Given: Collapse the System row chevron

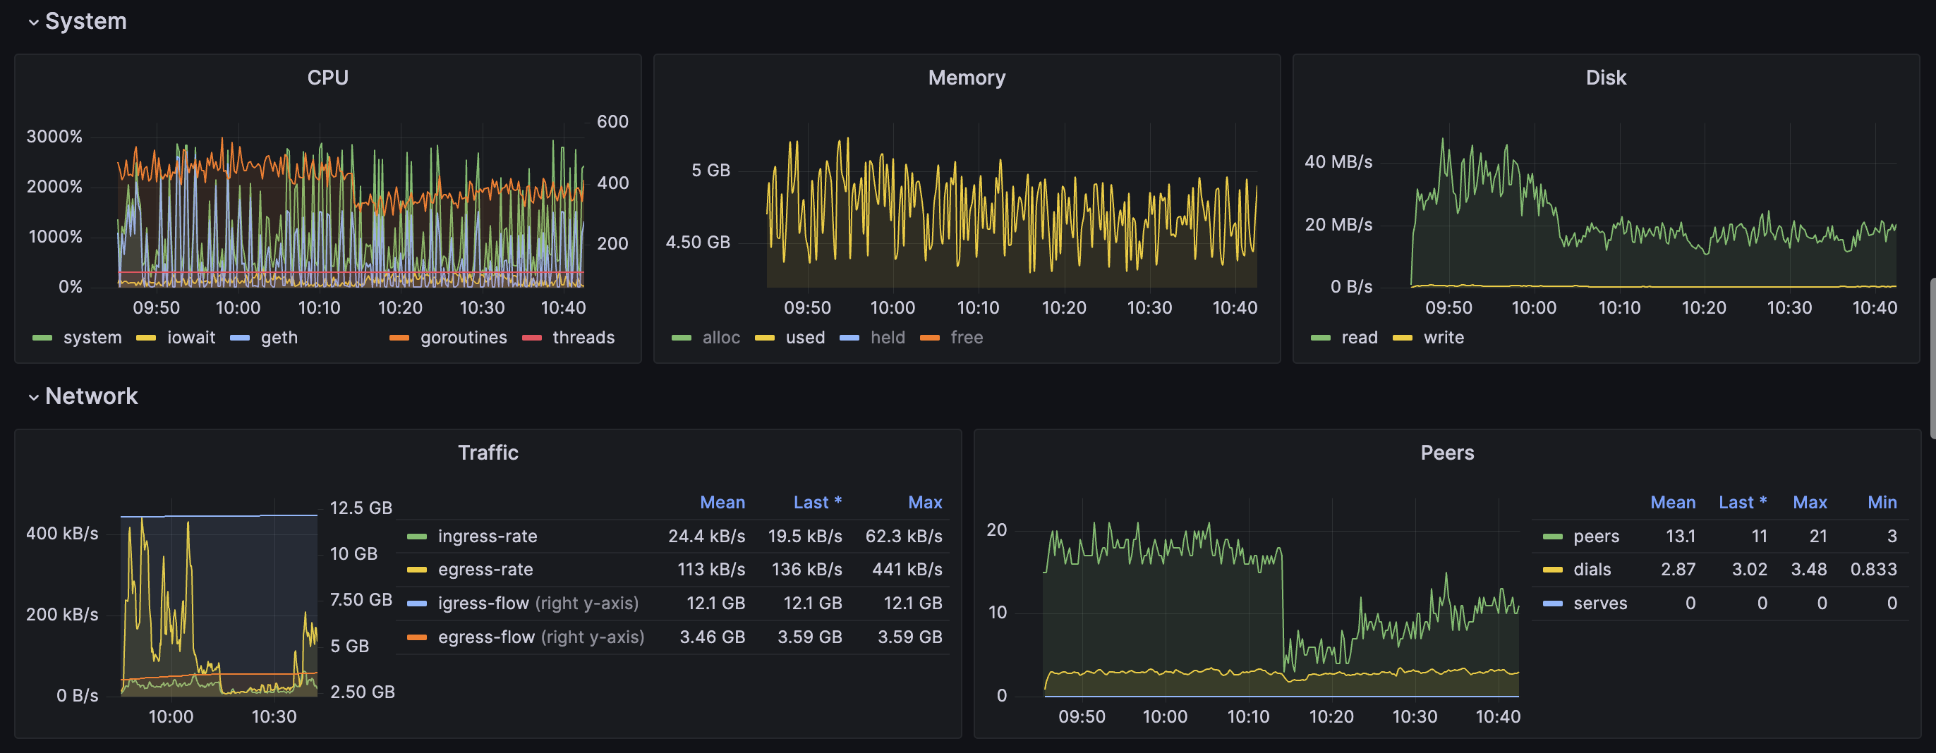Looking at the screenshot, I should click(x=33, y=23).
